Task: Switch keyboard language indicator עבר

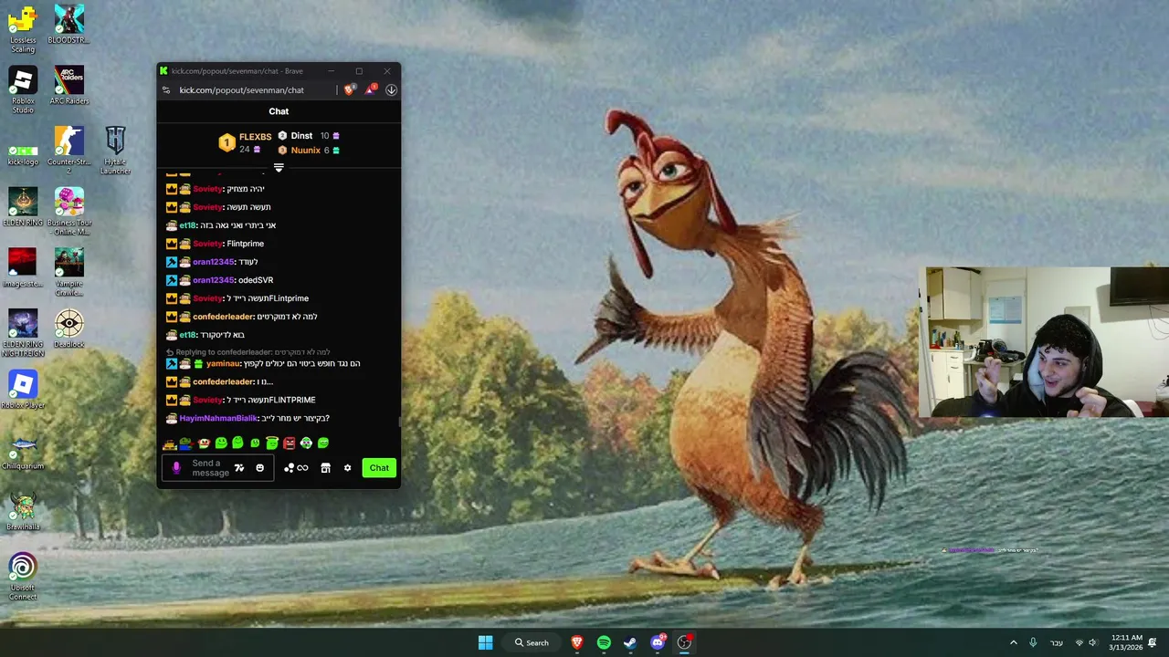Action: (1057, 642)
